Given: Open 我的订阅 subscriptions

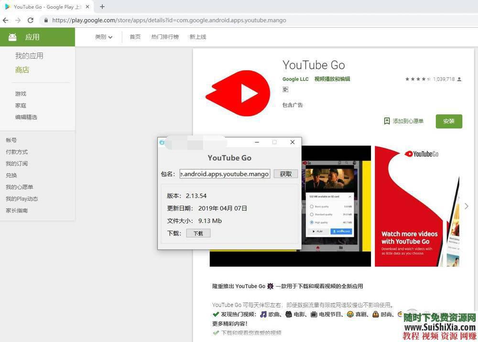Looking at the screenshot, I should point(17,163).
